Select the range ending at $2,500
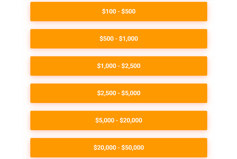Screen dimensions: 237x159 coord(118,66)
